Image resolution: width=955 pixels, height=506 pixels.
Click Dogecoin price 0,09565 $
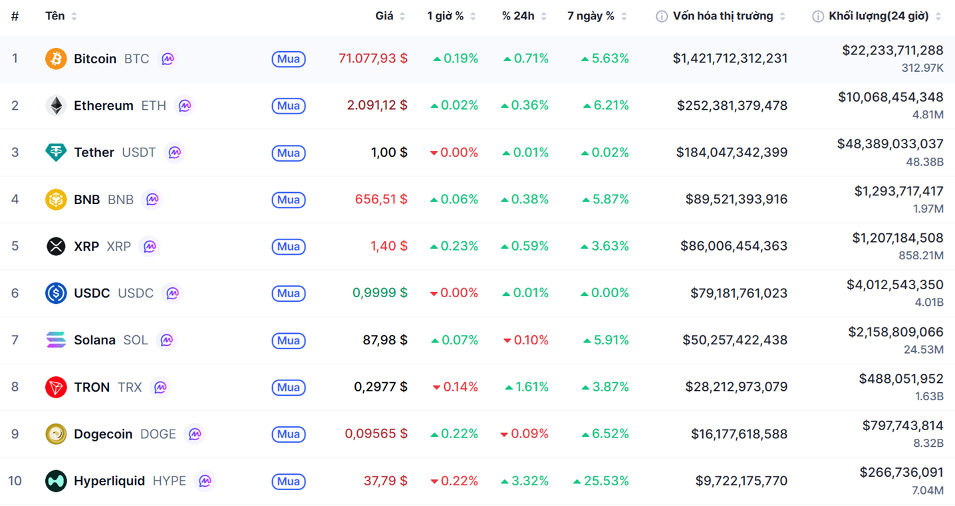pos(376,434)
